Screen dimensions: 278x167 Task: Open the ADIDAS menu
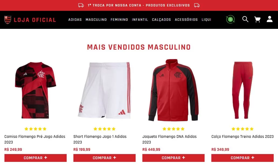pyautogui.click(x=75, y=19)
